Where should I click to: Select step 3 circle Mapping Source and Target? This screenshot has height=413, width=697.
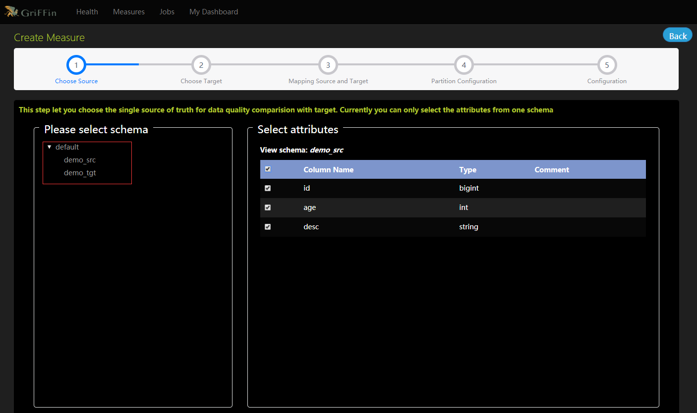pyautogui.click(x=328, y=65)
